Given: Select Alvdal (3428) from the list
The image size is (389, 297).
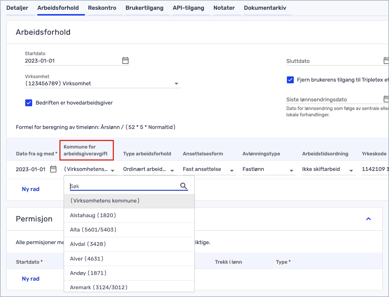Looking at the screenshot, I should click(129, 244).
